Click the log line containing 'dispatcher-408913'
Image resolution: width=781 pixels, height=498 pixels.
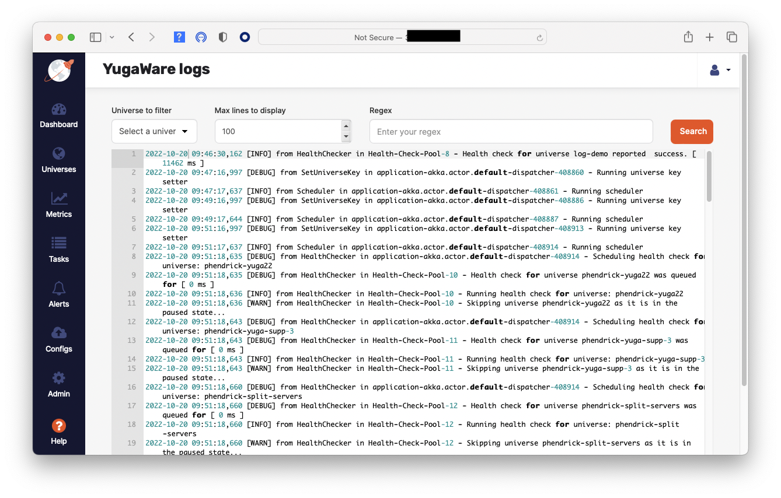(413, 233)
